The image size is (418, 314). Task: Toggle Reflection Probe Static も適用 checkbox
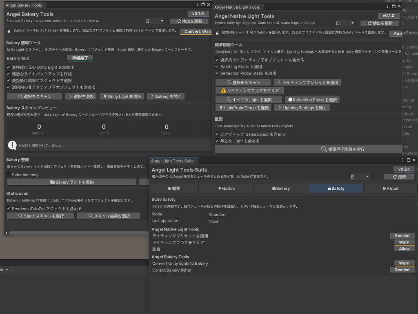(x=217, y=73)
